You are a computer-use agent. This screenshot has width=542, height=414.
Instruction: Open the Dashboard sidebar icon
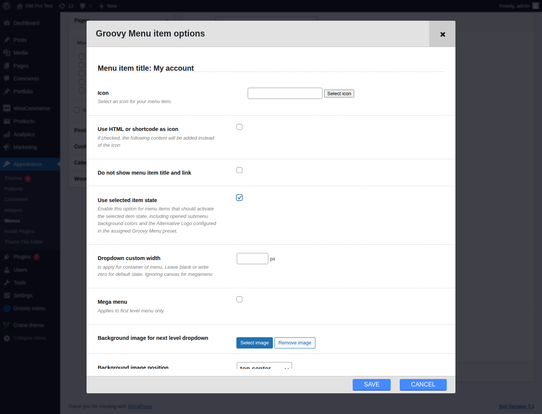(7, 23)
